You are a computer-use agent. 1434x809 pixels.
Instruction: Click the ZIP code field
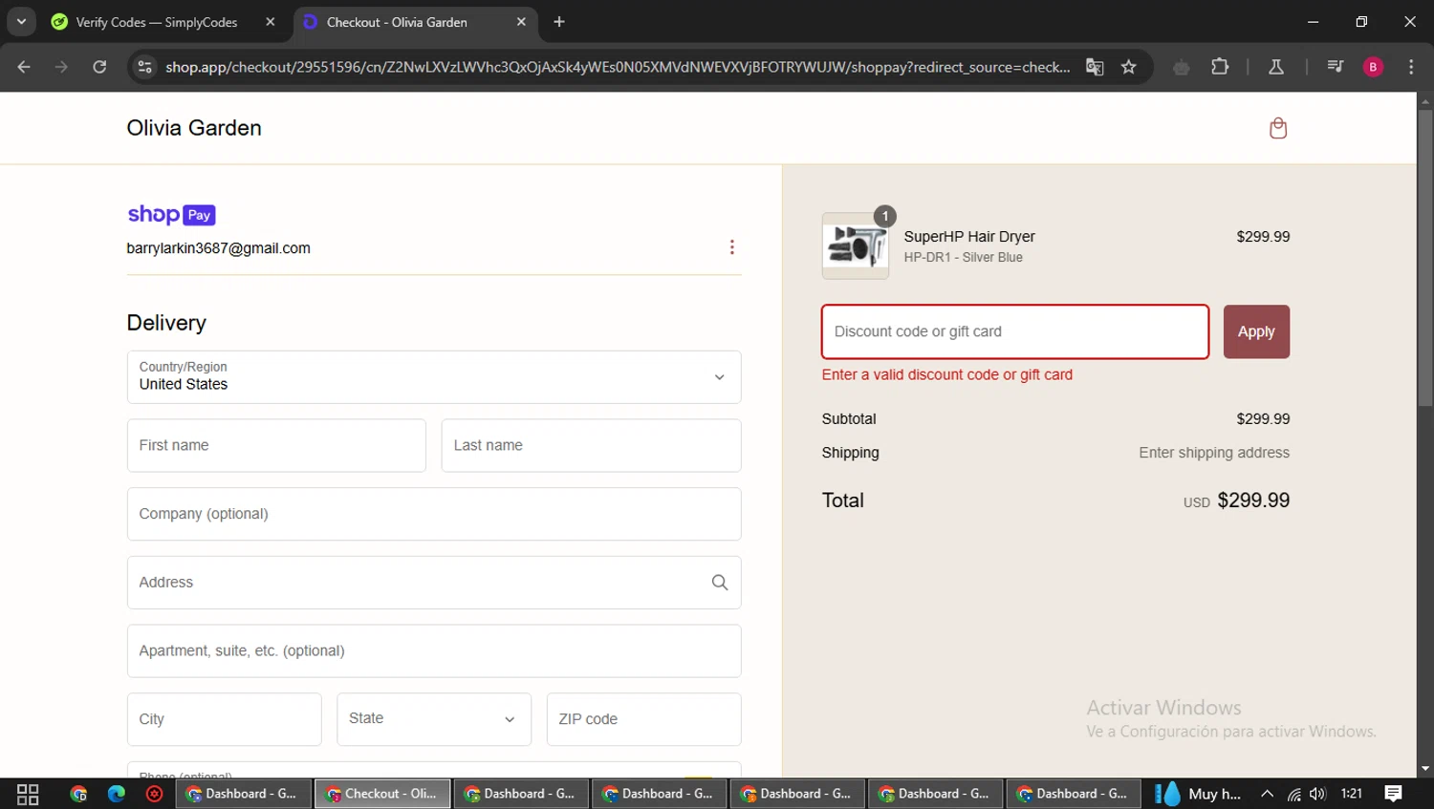click(x=643, y=719)
